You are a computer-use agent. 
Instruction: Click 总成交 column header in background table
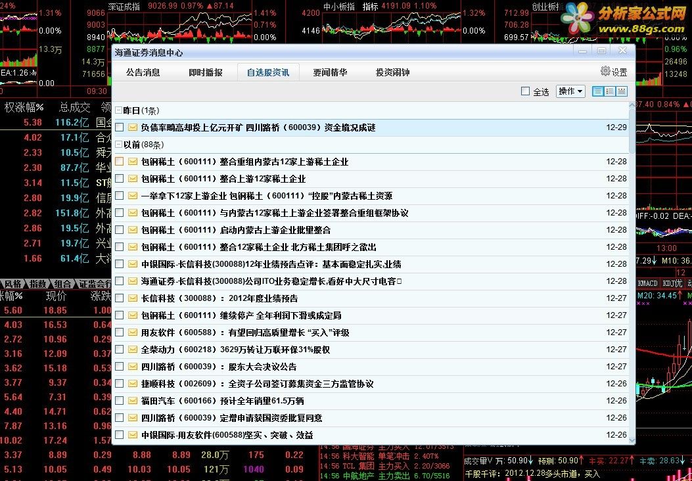[74, 107]
